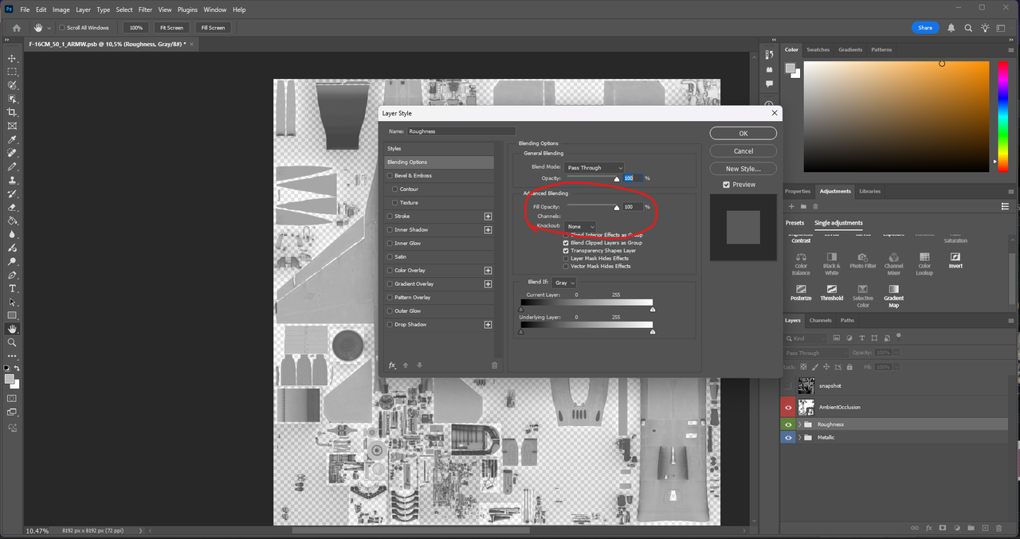Click Cancel in Layer Style dialog

(743, 151)
